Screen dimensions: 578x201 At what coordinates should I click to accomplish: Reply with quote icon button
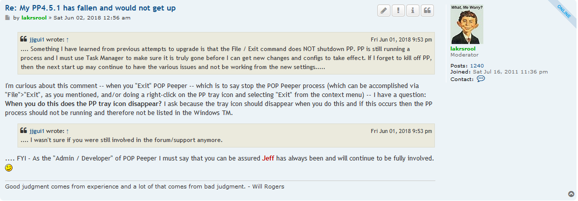(427, 10)
